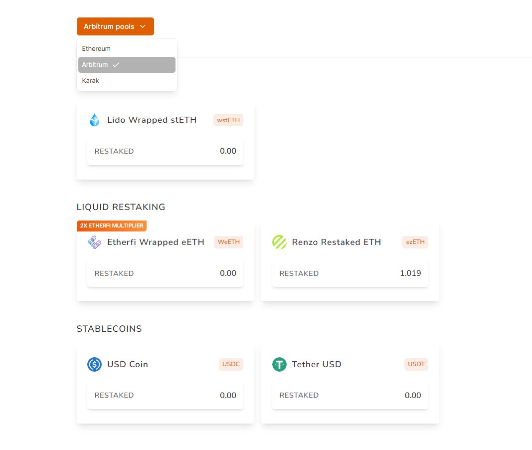The width and height of the screenshot is (532, 450).
Task: Click the RESTAKED label in Tether card
Action: tap(299, 395)
